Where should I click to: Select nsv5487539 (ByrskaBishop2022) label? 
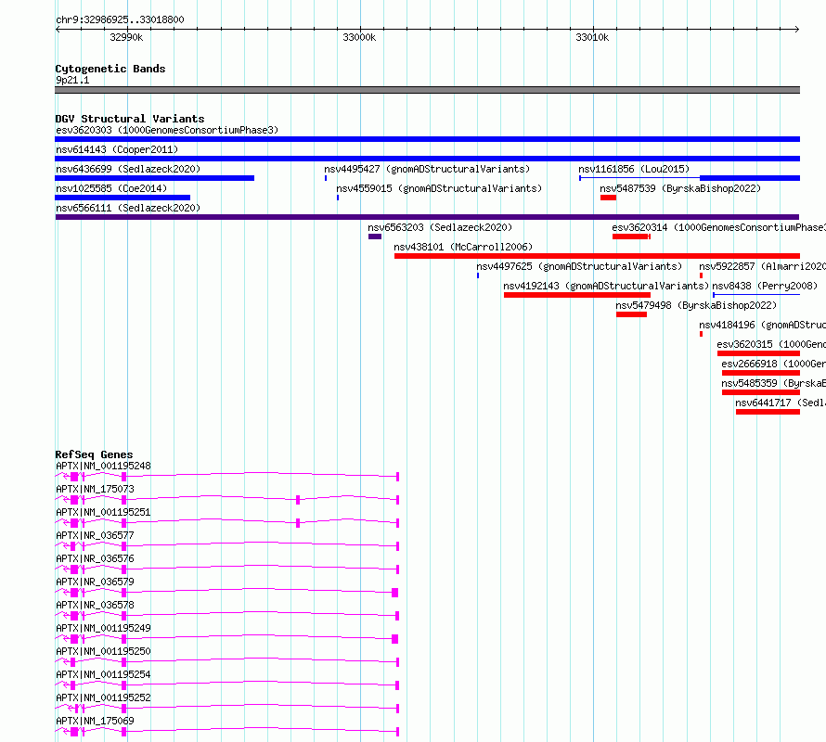click(680, 188)
